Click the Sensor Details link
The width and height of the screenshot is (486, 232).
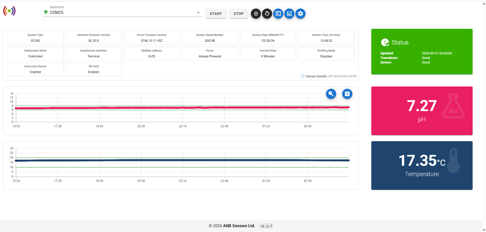[x=316, y=76]
